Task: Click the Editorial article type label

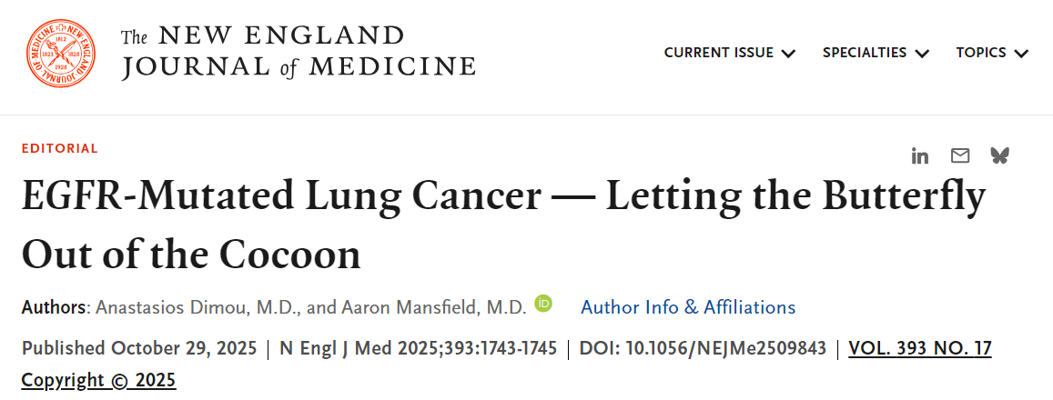Action: click(x=59, y=148)
